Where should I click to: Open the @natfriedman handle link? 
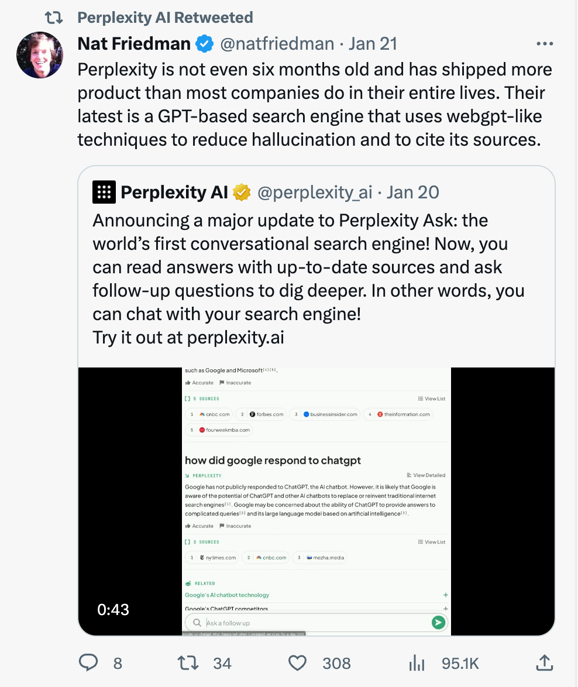pyautogui.click(x=277, y=44)
